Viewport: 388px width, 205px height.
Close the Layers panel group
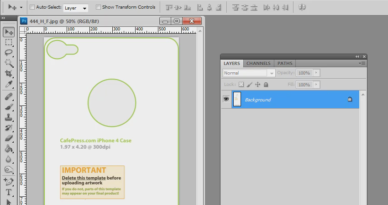[364, 57]
